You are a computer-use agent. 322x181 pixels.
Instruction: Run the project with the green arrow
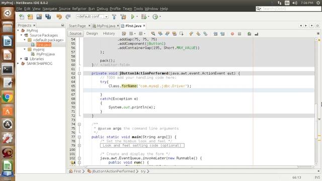click(x=133, y=17)
